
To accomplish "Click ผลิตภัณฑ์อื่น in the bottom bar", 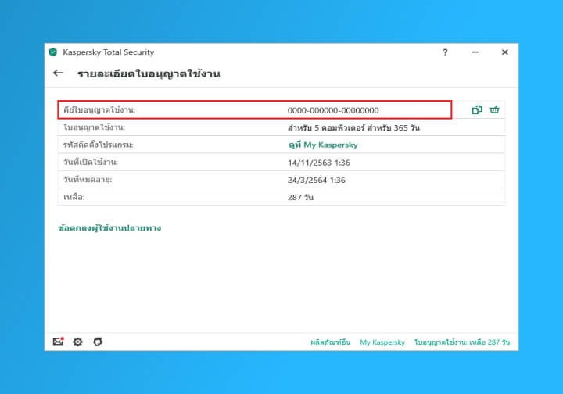I will point(330,342).
